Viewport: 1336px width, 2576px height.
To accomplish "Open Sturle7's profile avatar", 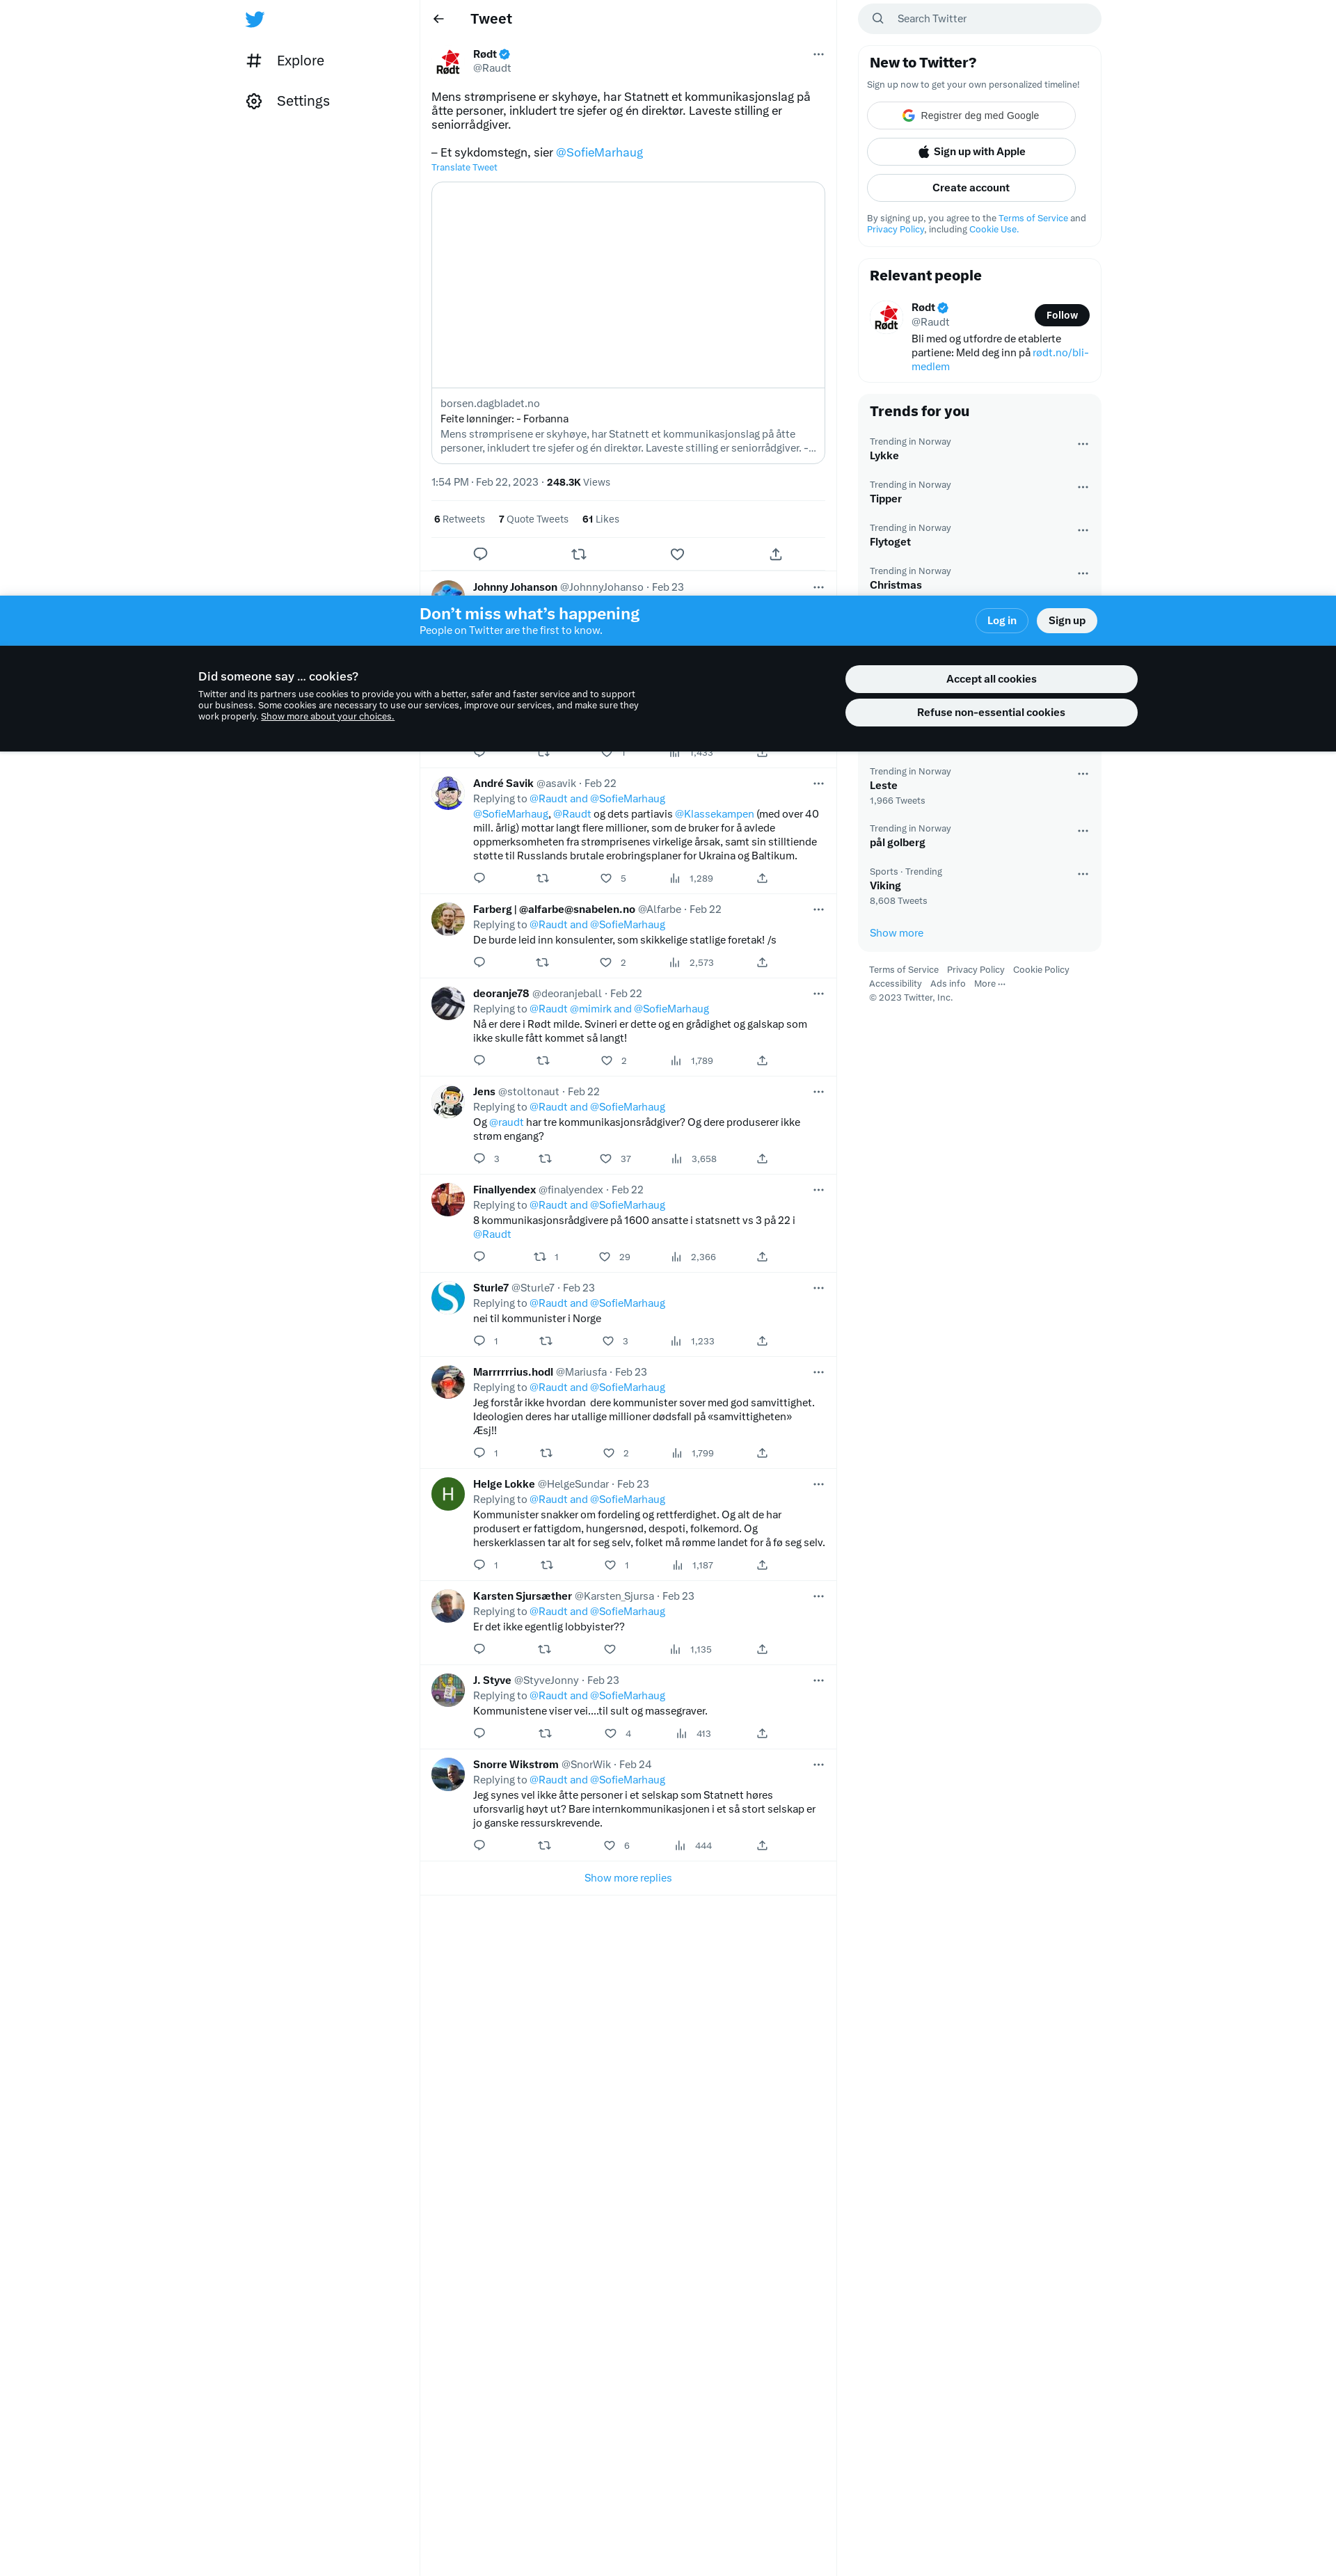I will coord(448,1297).
